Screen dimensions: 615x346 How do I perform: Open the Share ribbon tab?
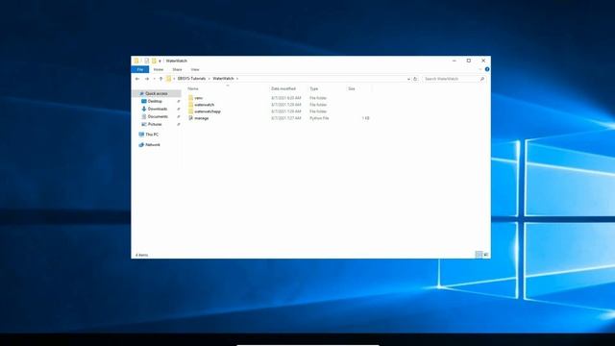(x=177, y=69)
